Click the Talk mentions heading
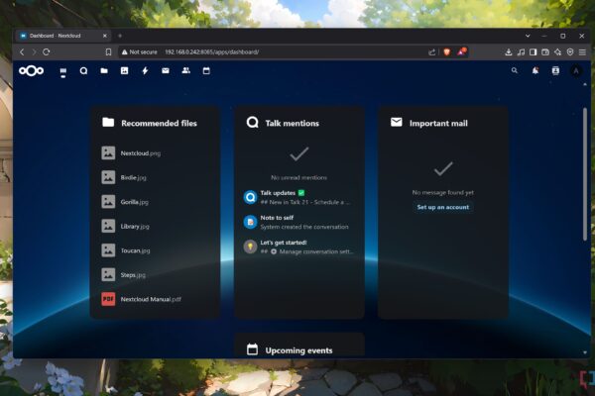 [293, 123]
